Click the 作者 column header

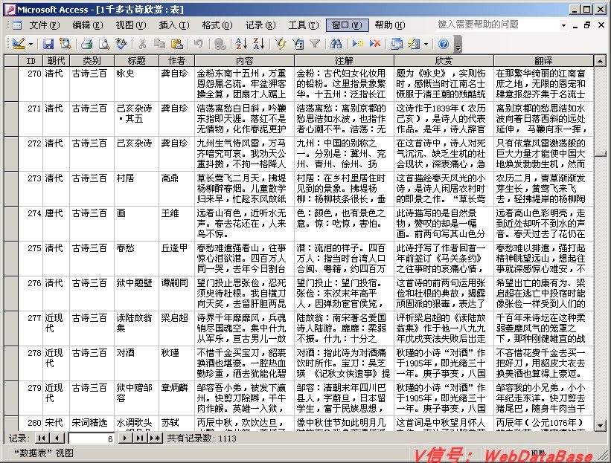(176, 61)
